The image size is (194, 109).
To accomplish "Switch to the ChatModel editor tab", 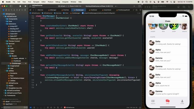I will (93, 10).
